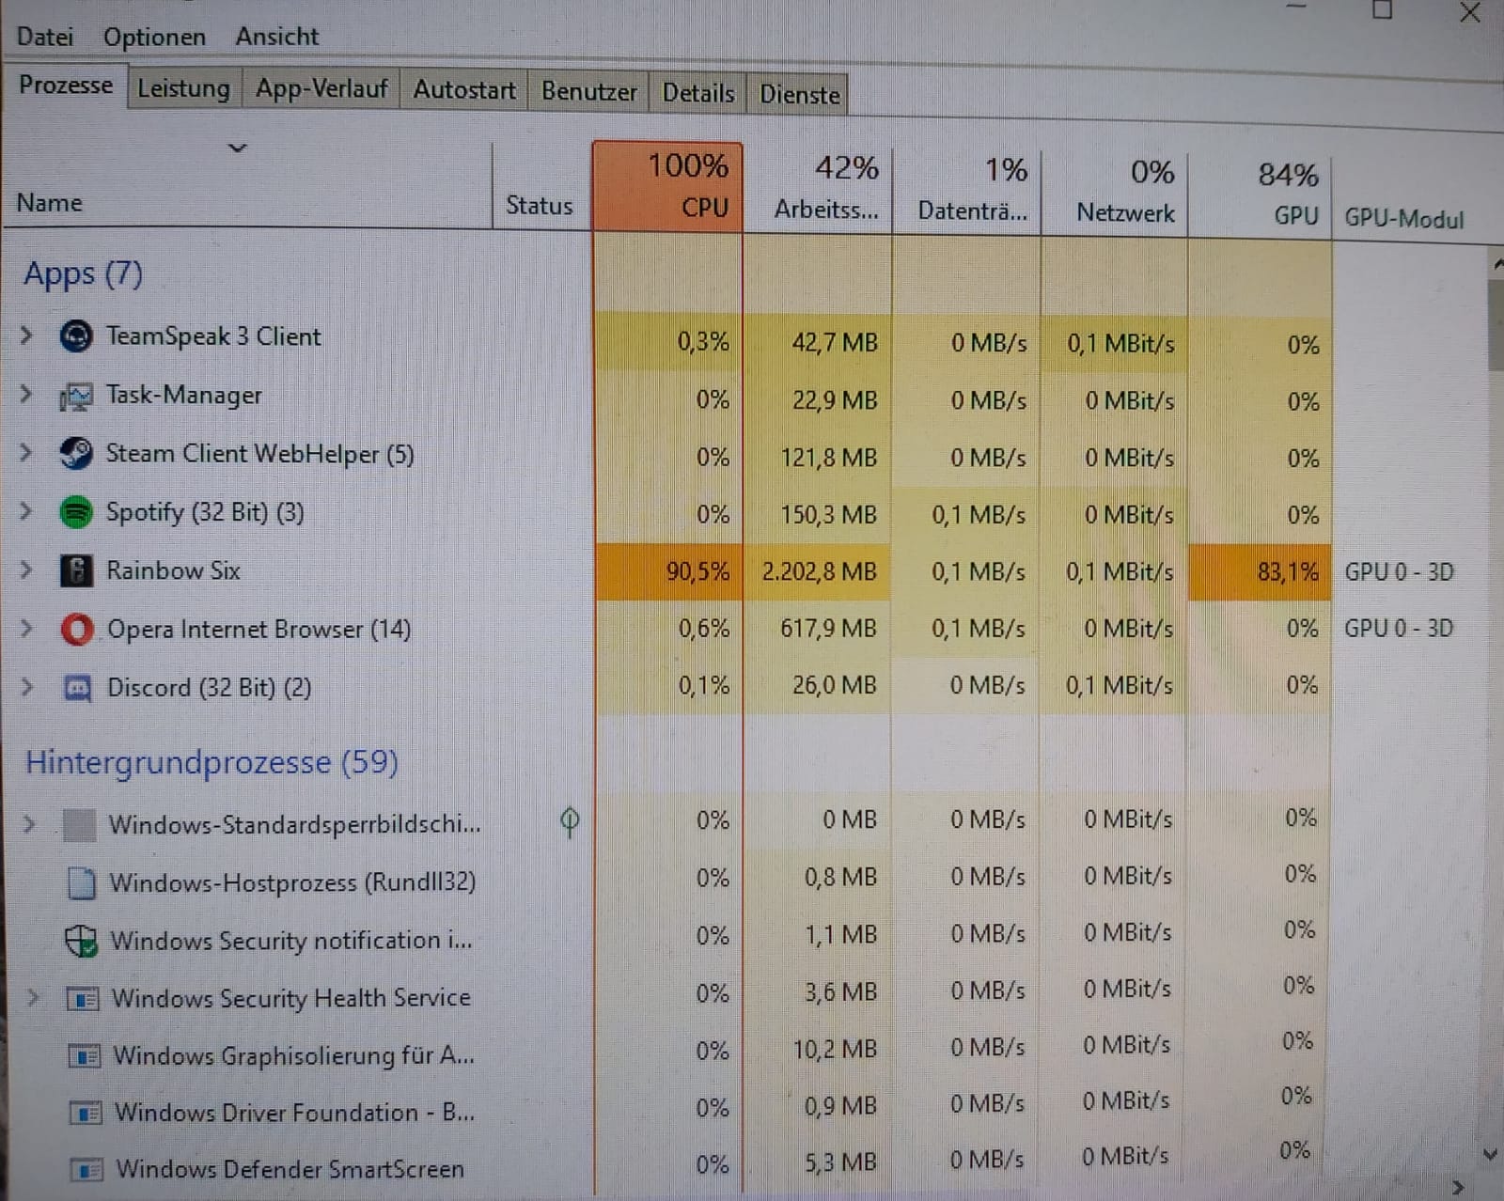The image size is (1504, 1201).
Task: Open the Datei menu
Action: pyautogui.click(x=44, y=37)
